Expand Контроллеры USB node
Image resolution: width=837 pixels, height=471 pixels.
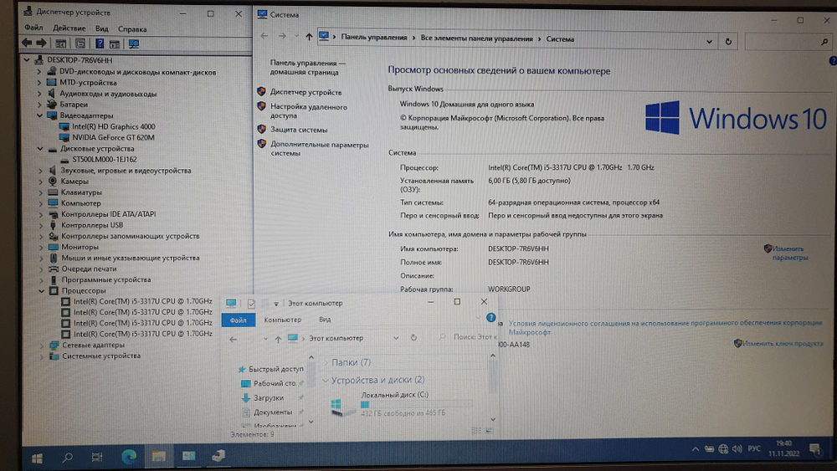click(x=40, y=225)
